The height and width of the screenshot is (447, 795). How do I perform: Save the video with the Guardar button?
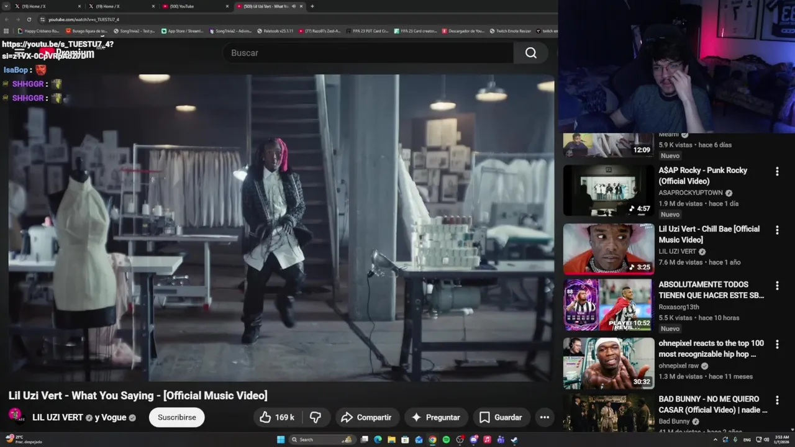pyautogui.click(x=501, y=417)
